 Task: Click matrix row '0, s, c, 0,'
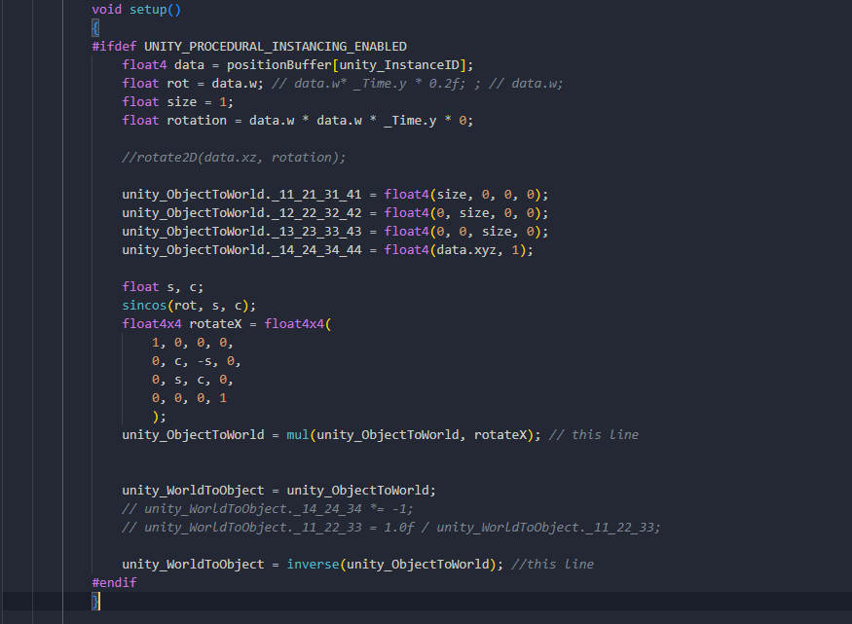coord(193,379)
